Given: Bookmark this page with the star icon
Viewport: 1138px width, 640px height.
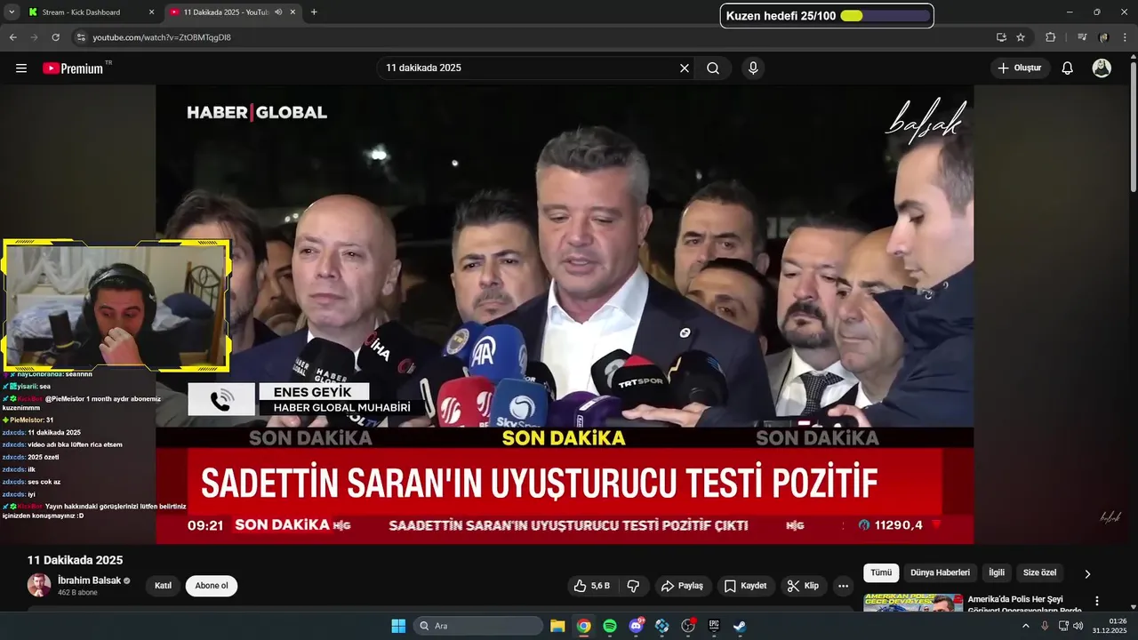Looking at the screenshot, I should (x=1021, y=37).
